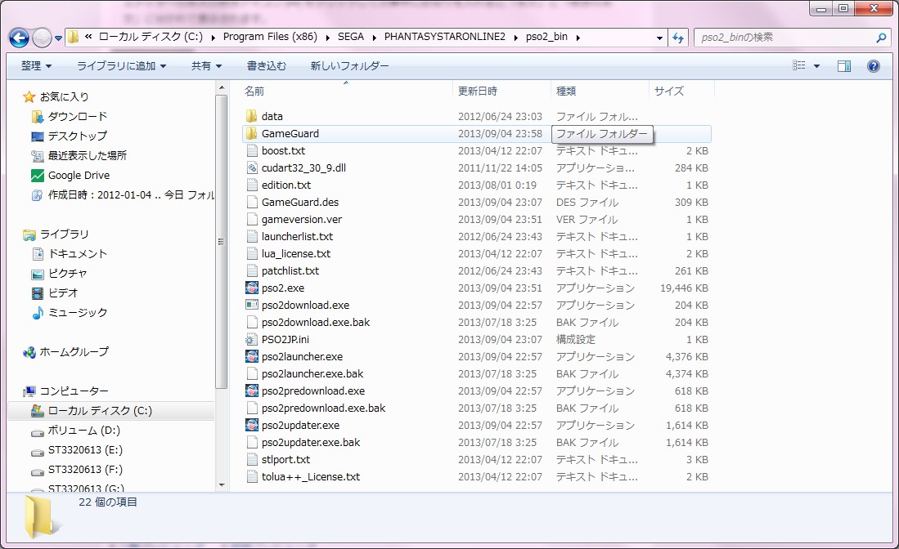
Task: Open the ドキュメント library
Action: 78,253
